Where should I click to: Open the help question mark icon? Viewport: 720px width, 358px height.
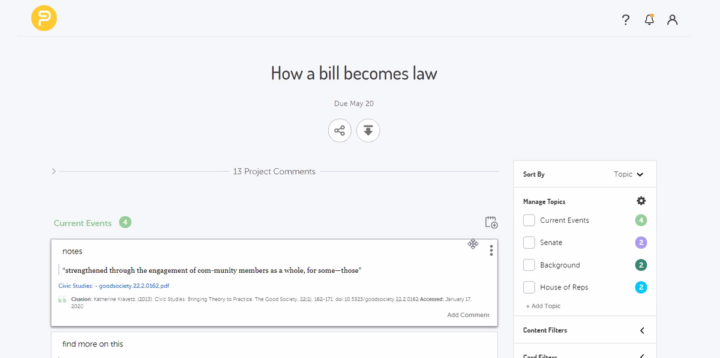(626, 20)
